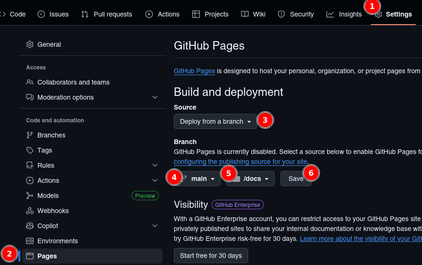
Task: Click the Build and deployment heading
Action: tap(228, 92)
